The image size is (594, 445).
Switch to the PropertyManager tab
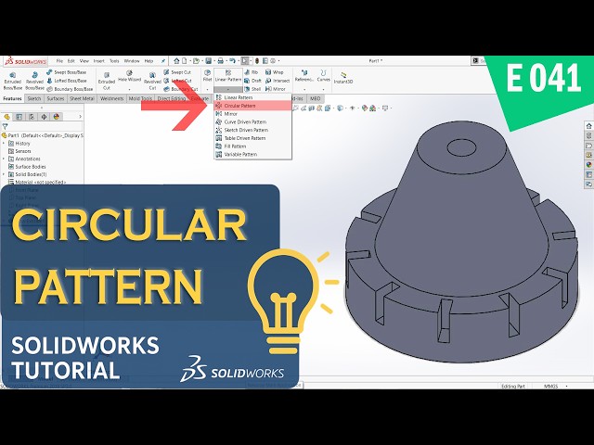coord(19,117)
